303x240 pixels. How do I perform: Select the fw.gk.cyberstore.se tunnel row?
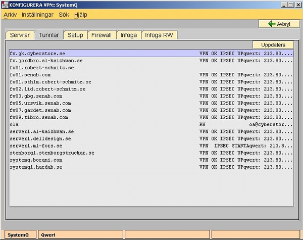click(151, 53)
